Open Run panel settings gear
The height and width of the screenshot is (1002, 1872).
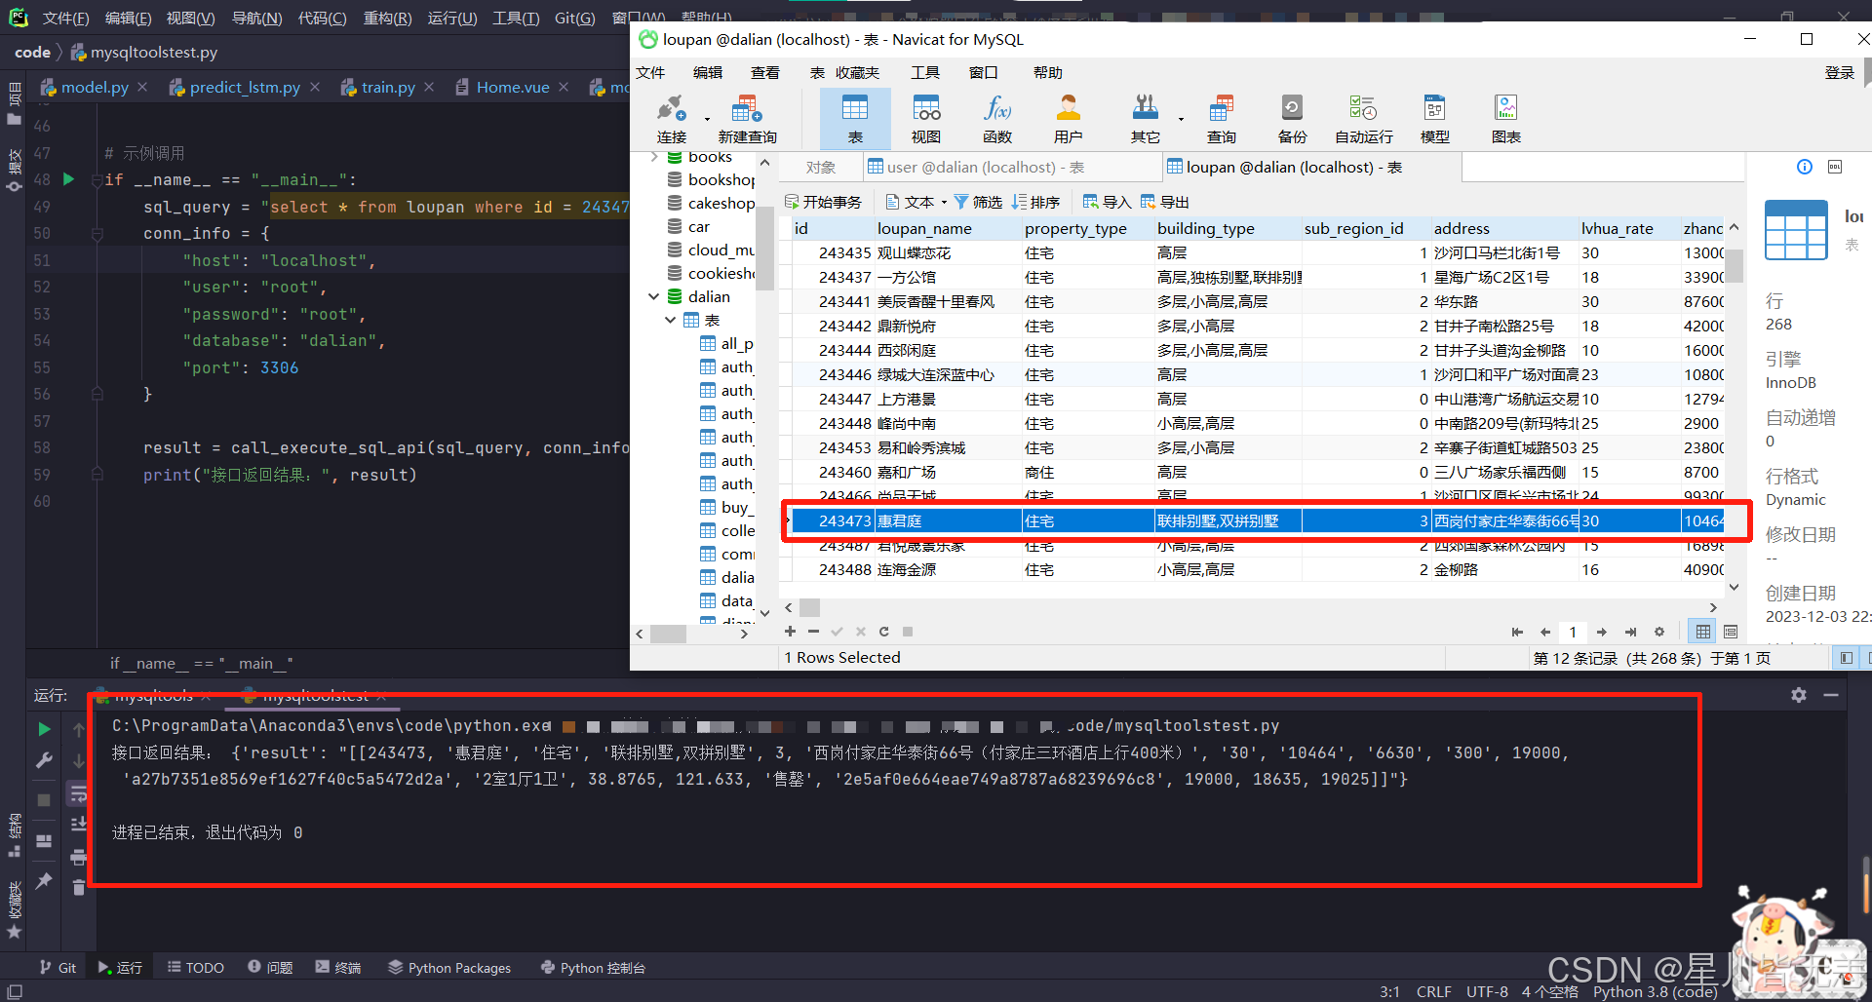tap(1799, 695)
